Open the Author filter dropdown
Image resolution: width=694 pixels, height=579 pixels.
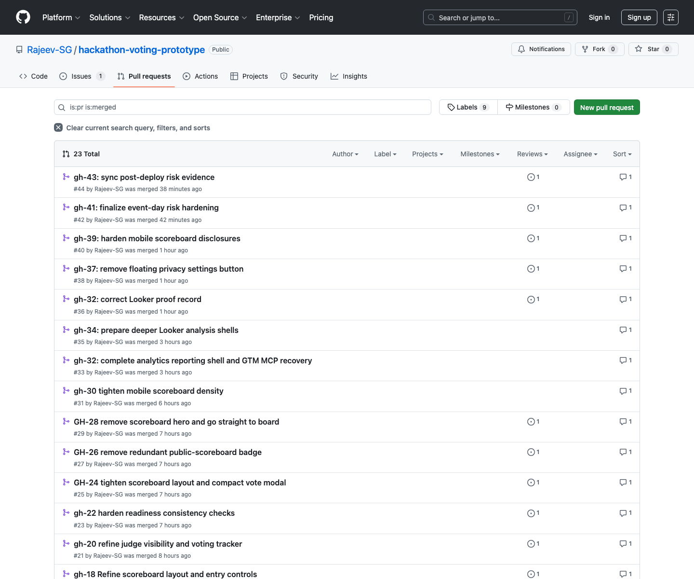click(345, 154)
